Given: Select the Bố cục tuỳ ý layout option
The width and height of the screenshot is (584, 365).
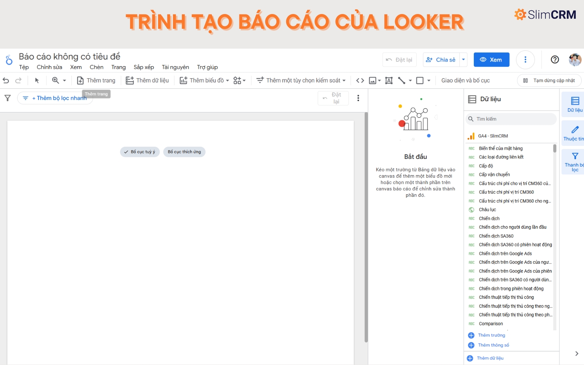Looking at the screenshot, I should (x=140, y=152).
